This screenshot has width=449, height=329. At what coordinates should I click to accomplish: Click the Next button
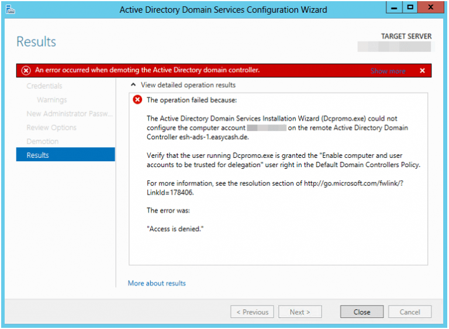(300, 311)
